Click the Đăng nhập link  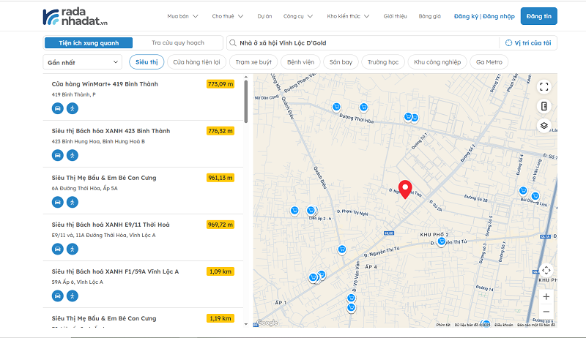pos(499,16)
